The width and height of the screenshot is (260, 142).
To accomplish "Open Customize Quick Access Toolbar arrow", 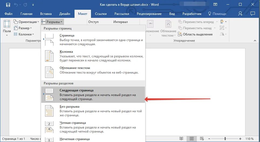I will (x=33, y=5).
